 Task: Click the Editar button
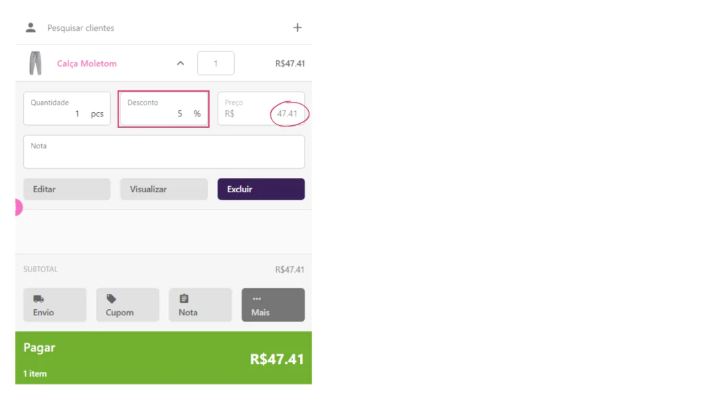coord(67,189)
